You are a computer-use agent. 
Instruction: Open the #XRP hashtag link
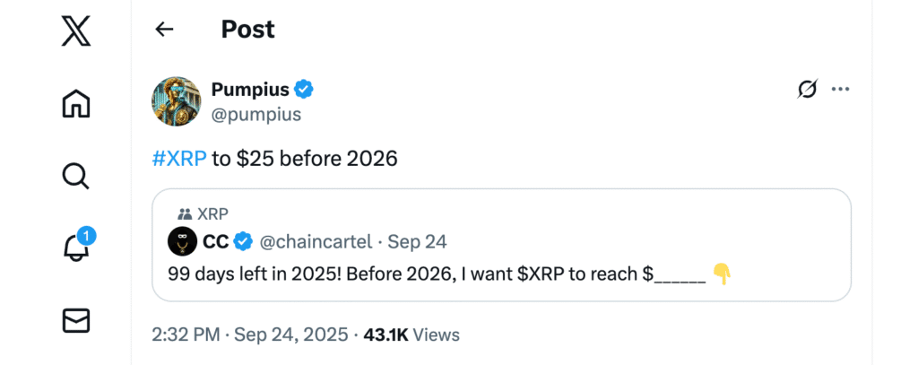(x=179, y=159)
